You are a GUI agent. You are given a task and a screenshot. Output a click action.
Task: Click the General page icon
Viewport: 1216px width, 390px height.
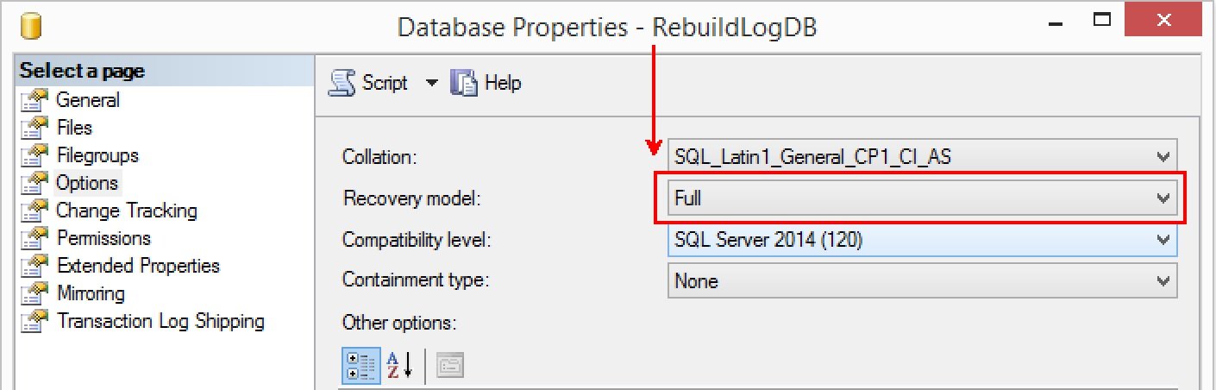34,101
